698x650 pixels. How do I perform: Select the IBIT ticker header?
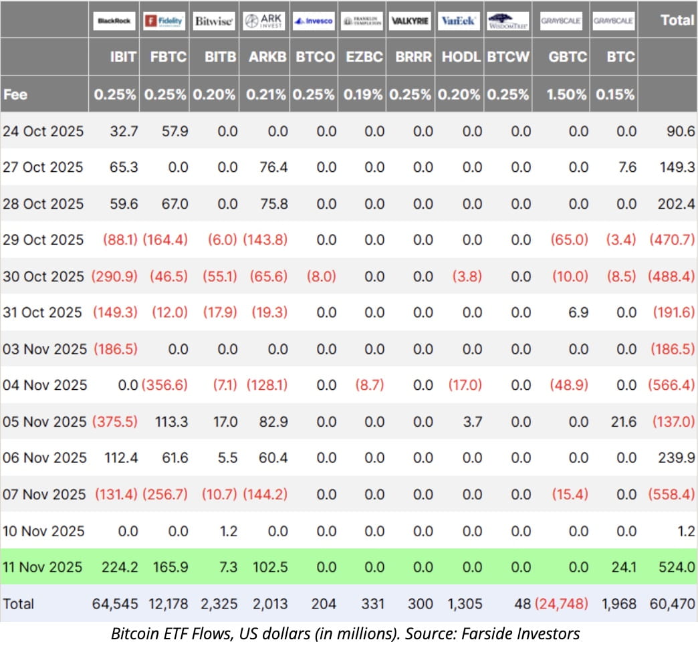click(123, 57)
